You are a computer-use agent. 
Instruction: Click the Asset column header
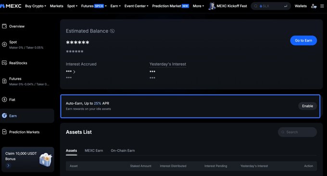point(74,166)
